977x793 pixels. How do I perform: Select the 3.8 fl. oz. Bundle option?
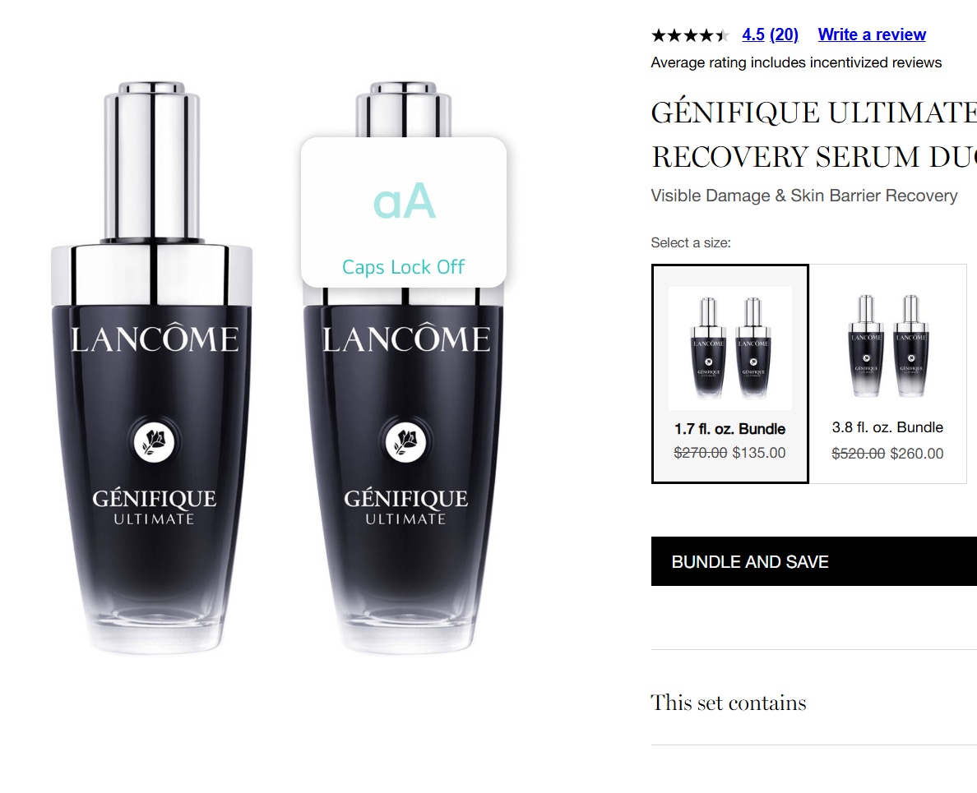pyautogui.click(x=888, y=373)
